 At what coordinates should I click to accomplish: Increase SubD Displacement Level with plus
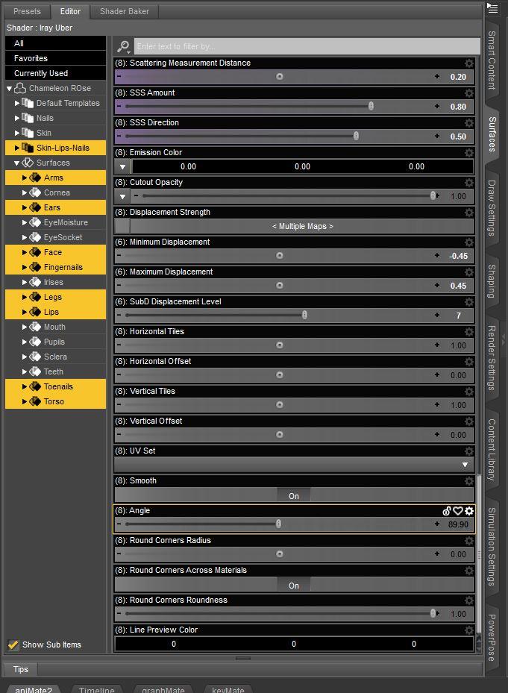437,315
